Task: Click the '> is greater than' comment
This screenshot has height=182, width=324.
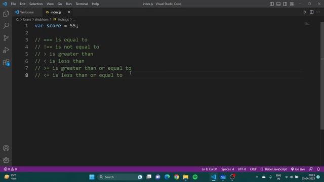Action: 64,54
